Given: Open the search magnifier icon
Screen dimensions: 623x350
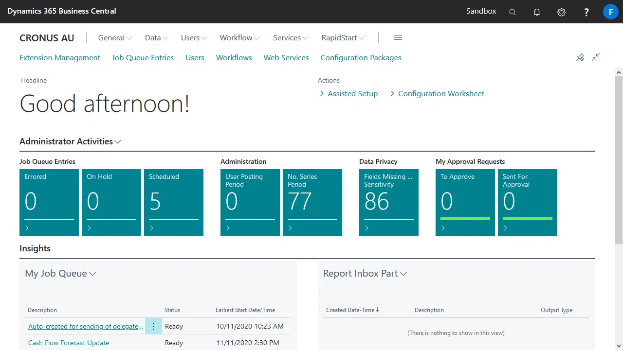Looking at the screenshot, I should [512, 12].
